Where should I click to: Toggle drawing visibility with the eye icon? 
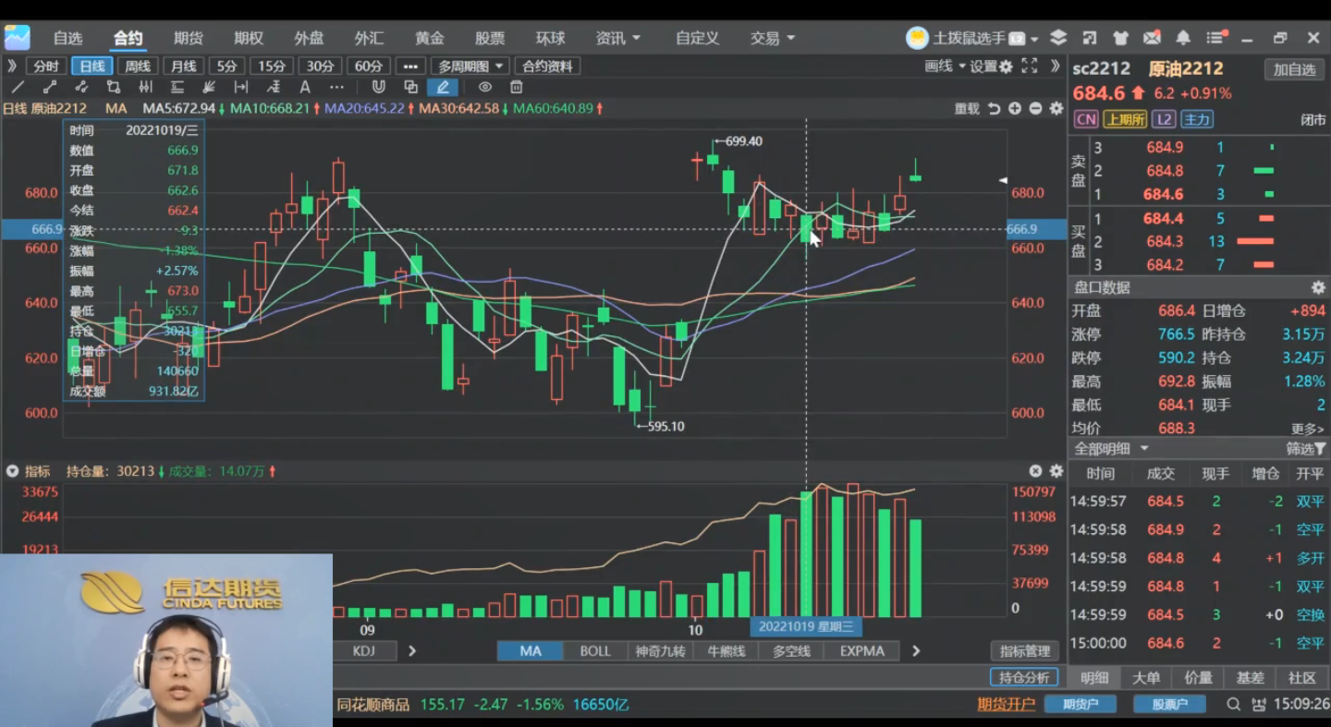[x=484, y=87]
